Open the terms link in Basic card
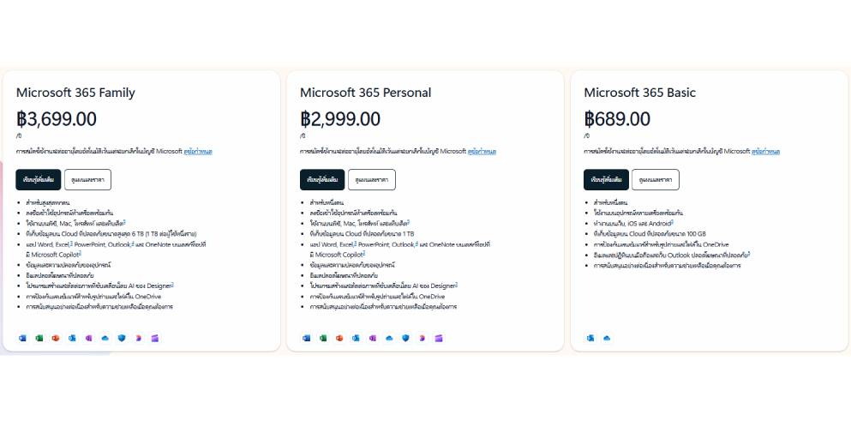Image resolution: width=851 pixels, height=433 pixels. pos(766,152)
